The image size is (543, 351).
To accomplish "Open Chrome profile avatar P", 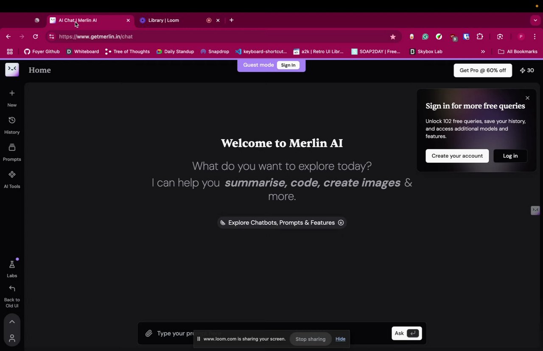I will pos(521,37).
